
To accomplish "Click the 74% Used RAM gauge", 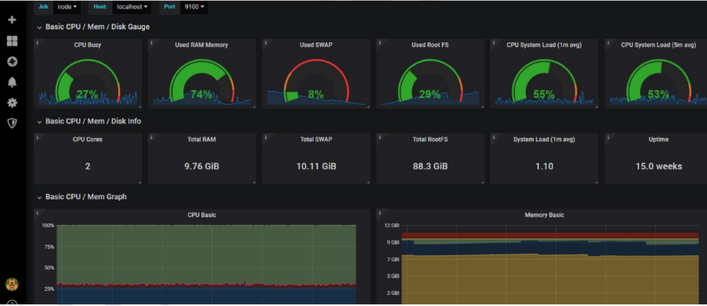I will click(201, 82).
